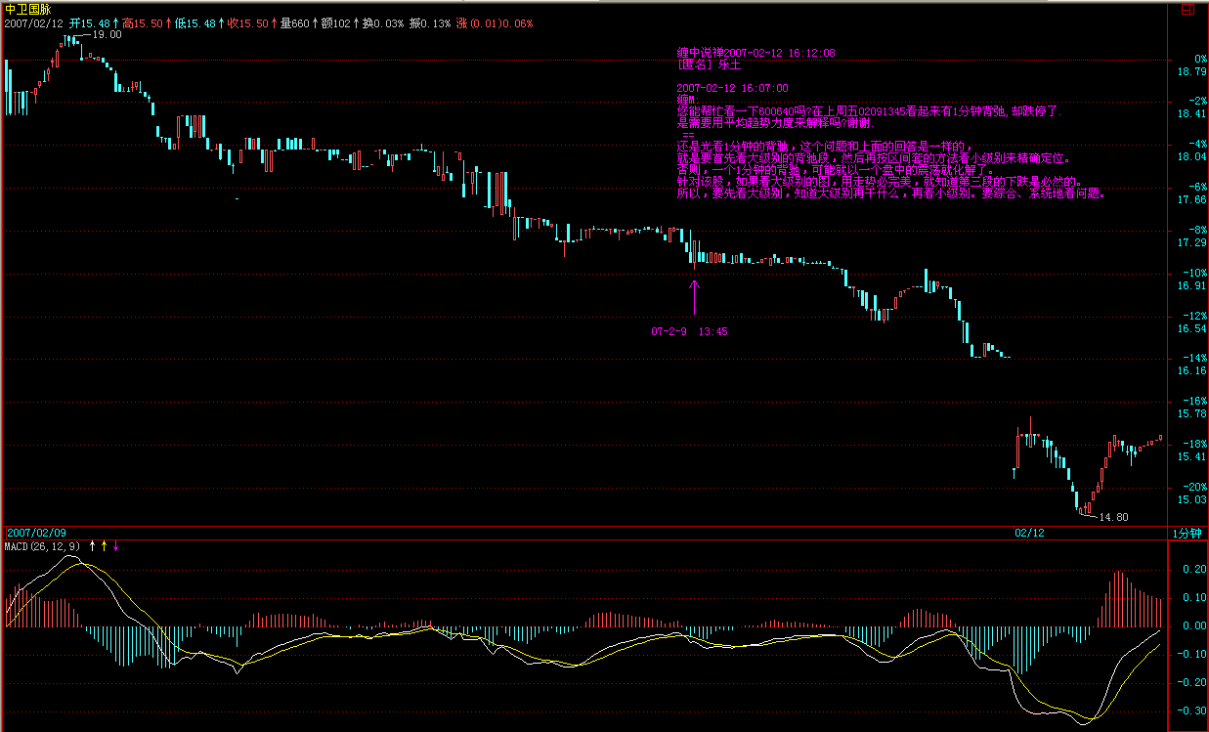Click the 02/12 date marker on time axis
This screenshot has height=732, width=1209.
click(1029, 534)
